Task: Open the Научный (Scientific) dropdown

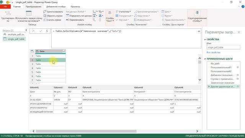Action: tap(122, 20)
